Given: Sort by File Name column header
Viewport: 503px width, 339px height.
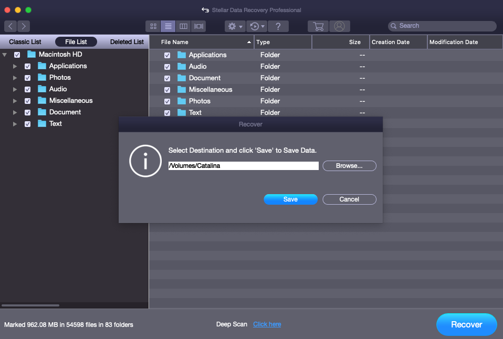Looking at the screenshot, I should click(x=202, y=42).
